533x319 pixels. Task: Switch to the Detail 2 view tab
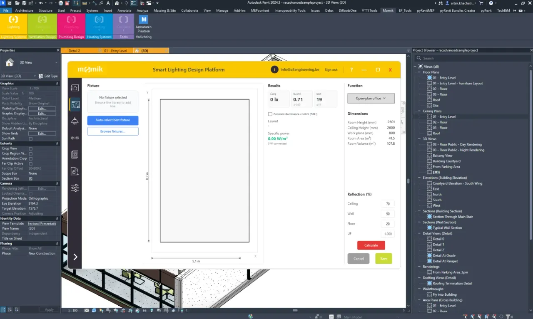75,51
